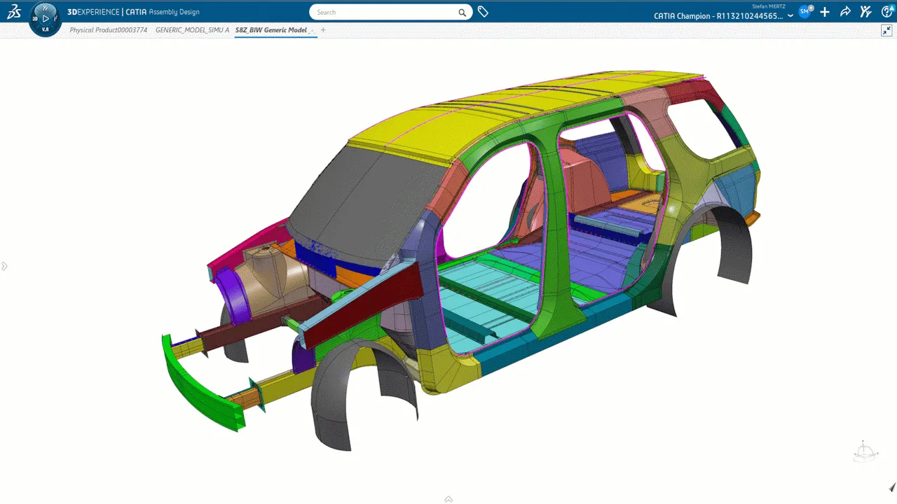Viewport: 897px width, 504px height.
Task: Expand the bottom action bar chevron
Action: (448, 499)
